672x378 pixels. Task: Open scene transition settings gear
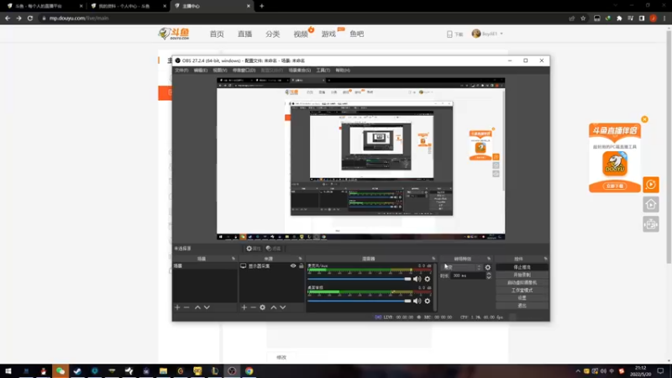coord(488,267)
